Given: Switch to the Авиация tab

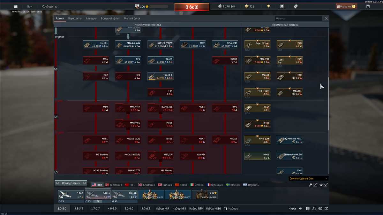Looking at the screenshot, I should [91, 18].
